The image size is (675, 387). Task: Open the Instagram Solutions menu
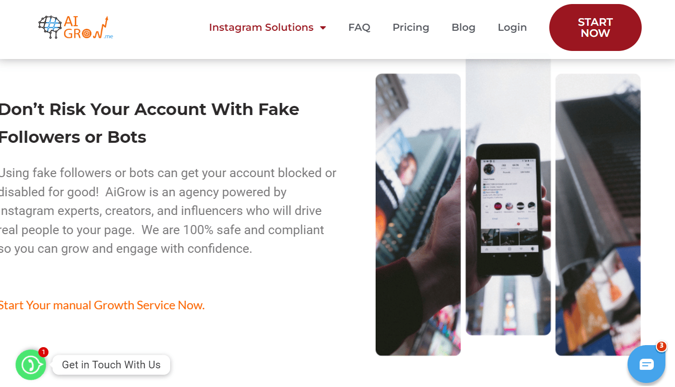tap(261, 28)
